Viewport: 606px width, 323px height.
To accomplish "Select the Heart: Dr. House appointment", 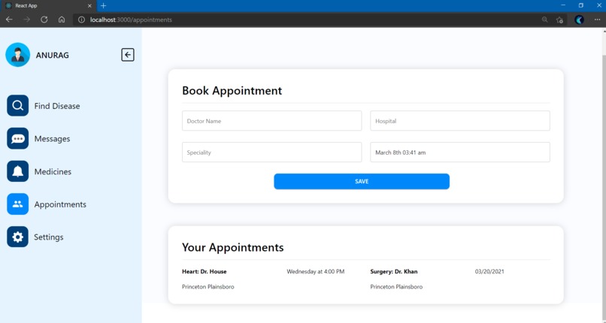I will 204,271.
